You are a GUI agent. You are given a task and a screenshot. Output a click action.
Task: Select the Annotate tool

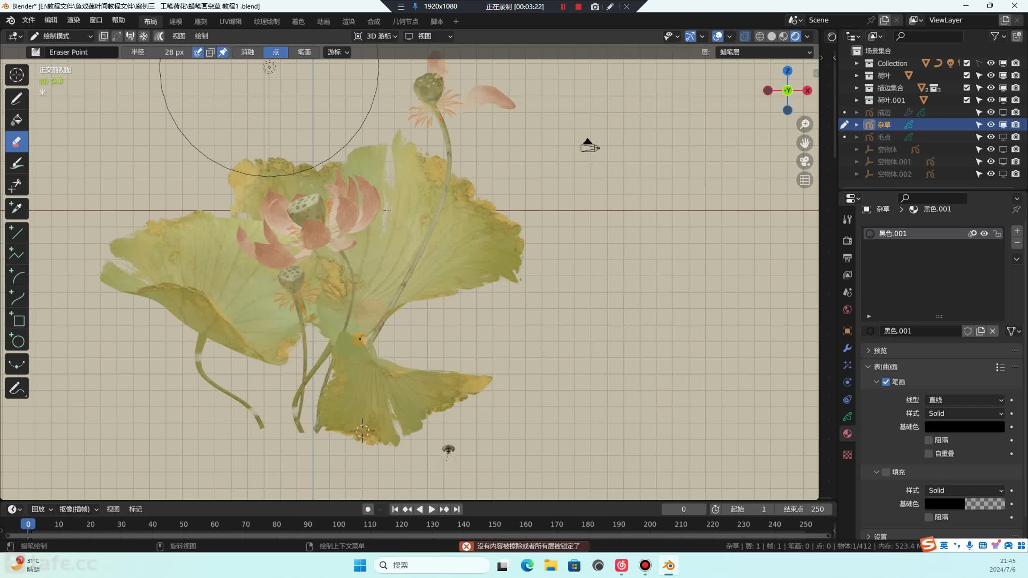(x=16, y=388)
